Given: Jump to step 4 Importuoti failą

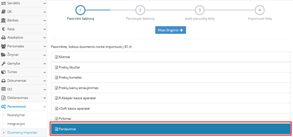Looking at the screenshot, I should click(x=259, y=10).
